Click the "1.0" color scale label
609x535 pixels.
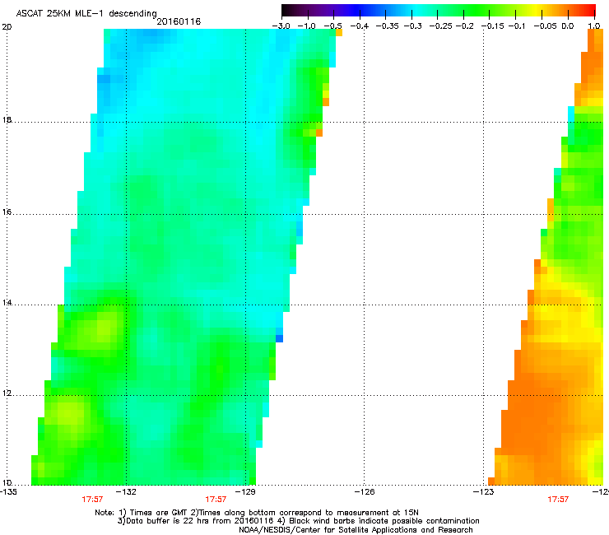(594, 26)
